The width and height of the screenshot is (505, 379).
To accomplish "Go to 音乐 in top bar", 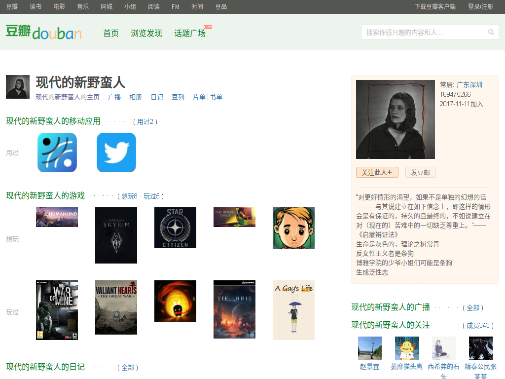I will click(83, 7).
